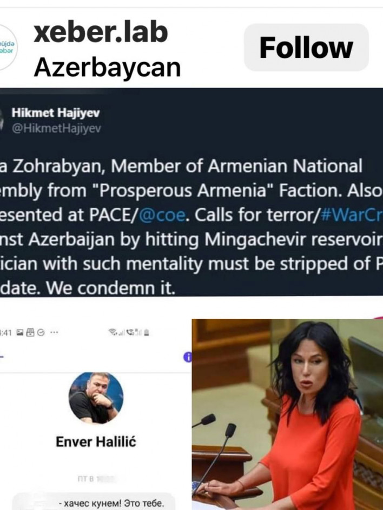Open Enver Halilić round profile photo
Image resolution: width=383 pixels, height=510 pixels.
(x=96, y=398)
